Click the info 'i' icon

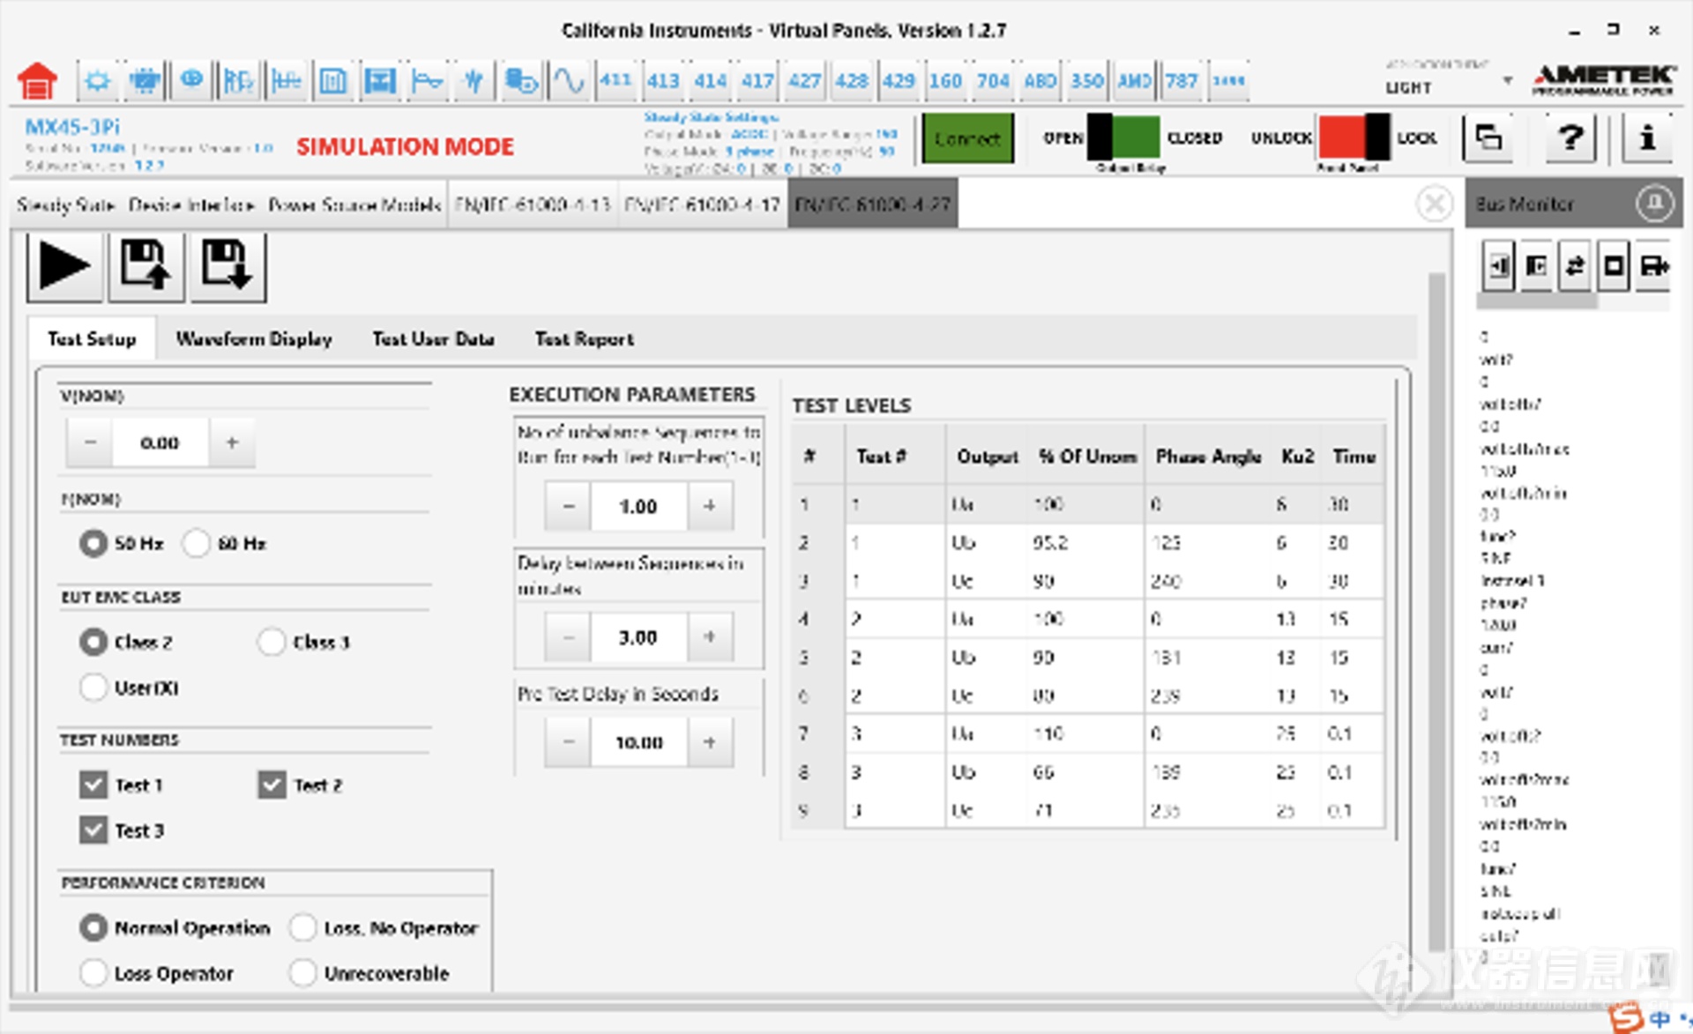click(x=1646, y=138)
